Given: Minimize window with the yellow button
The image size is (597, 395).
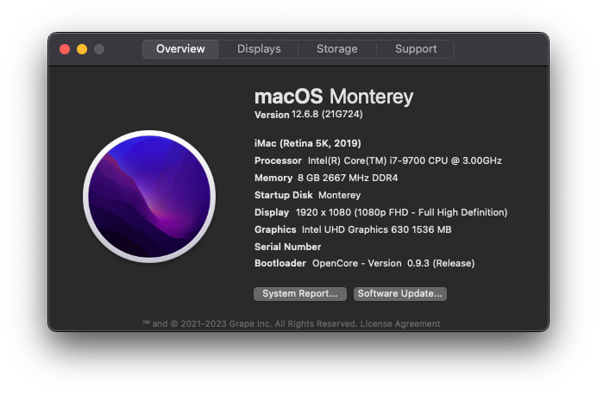Looking at the screenshot, I should (x=82, y=49).
